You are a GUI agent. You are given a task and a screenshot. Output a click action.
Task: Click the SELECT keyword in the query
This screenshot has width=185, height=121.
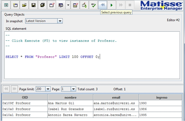12,57
